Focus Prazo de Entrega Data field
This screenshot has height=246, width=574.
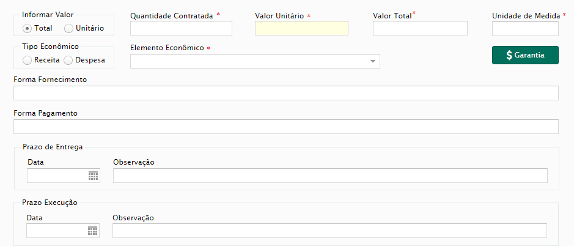pyautogui.click(x=64, y=176)
